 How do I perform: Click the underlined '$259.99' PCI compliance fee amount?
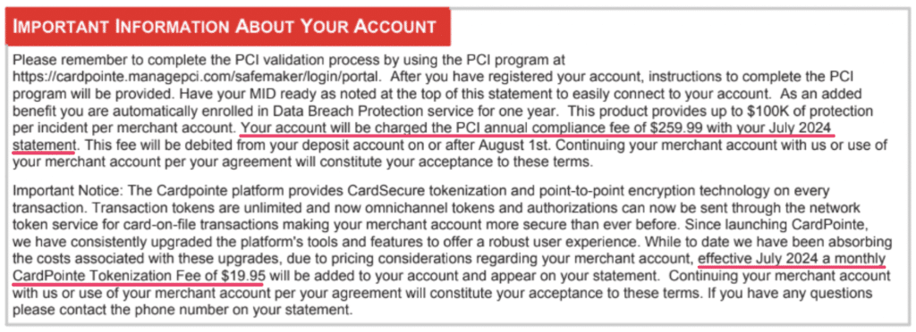(x=670, y=129)
